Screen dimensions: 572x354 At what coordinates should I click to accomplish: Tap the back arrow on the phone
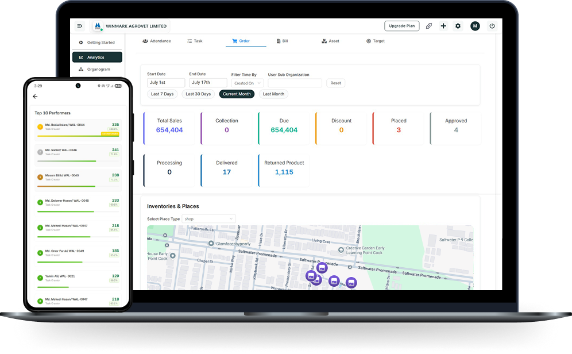pos(36,97)
